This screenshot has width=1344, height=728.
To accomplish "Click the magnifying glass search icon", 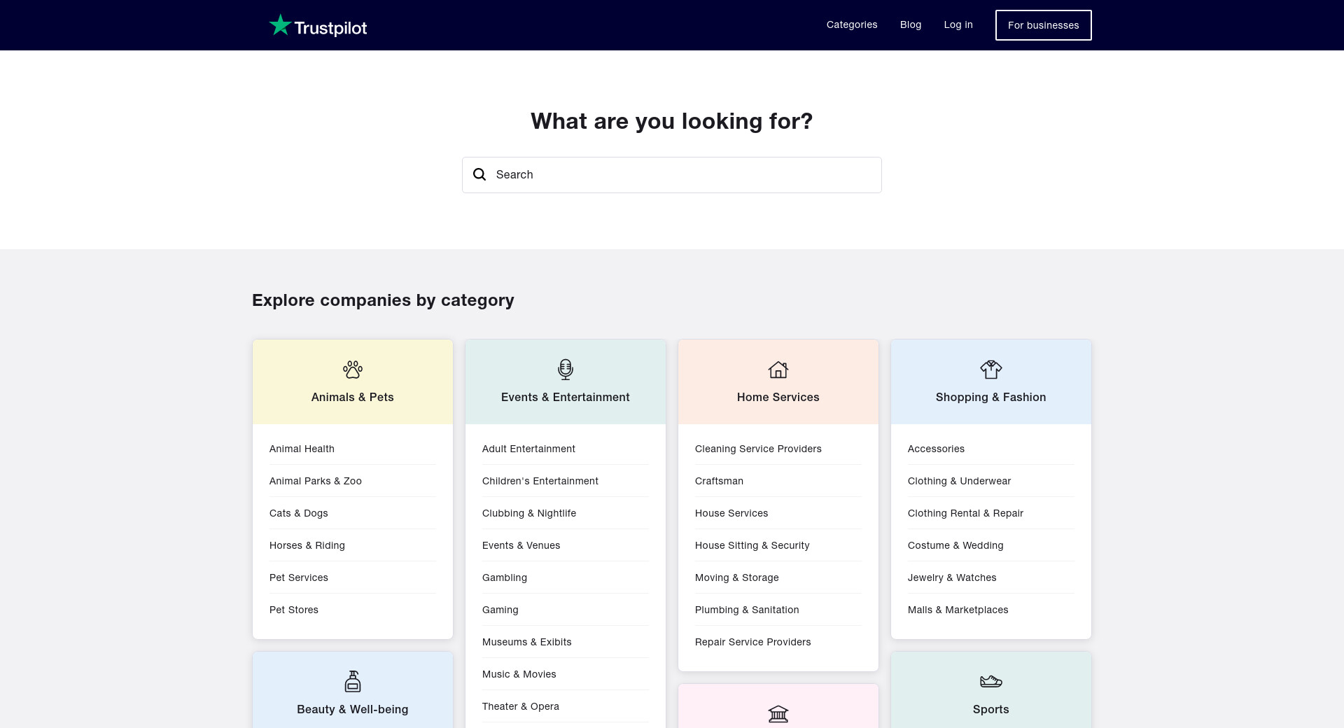I will point(479,175).
